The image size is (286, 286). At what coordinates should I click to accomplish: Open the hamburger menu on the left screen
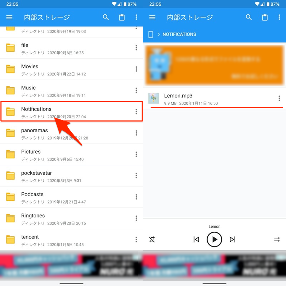tap(9, 17)
